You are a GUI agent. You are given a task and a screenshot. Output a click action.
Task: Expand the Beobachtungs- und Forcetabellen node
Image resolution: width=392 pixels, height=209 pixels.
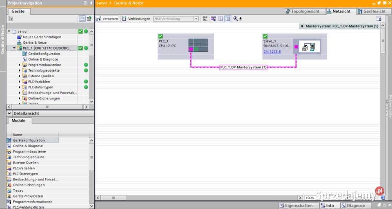(x=20, y=92)
